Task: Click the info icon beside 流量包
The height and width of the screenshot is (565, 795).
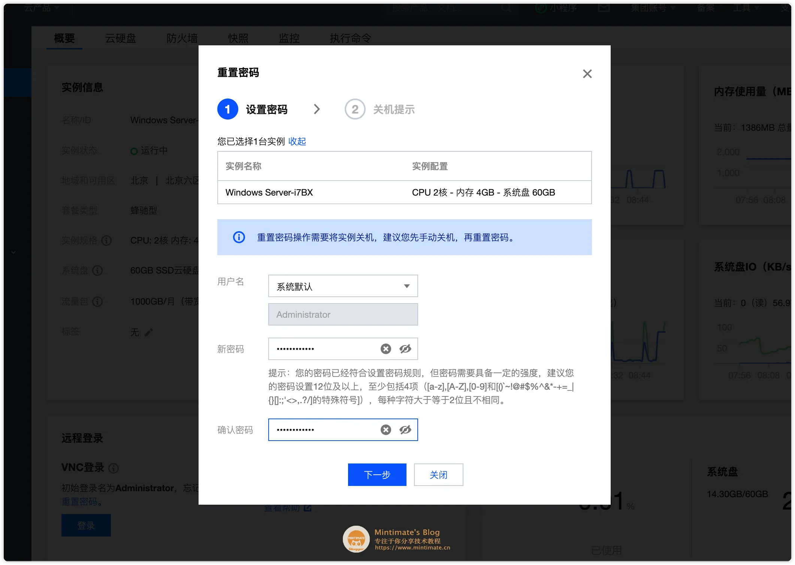Action: [98, 302]
